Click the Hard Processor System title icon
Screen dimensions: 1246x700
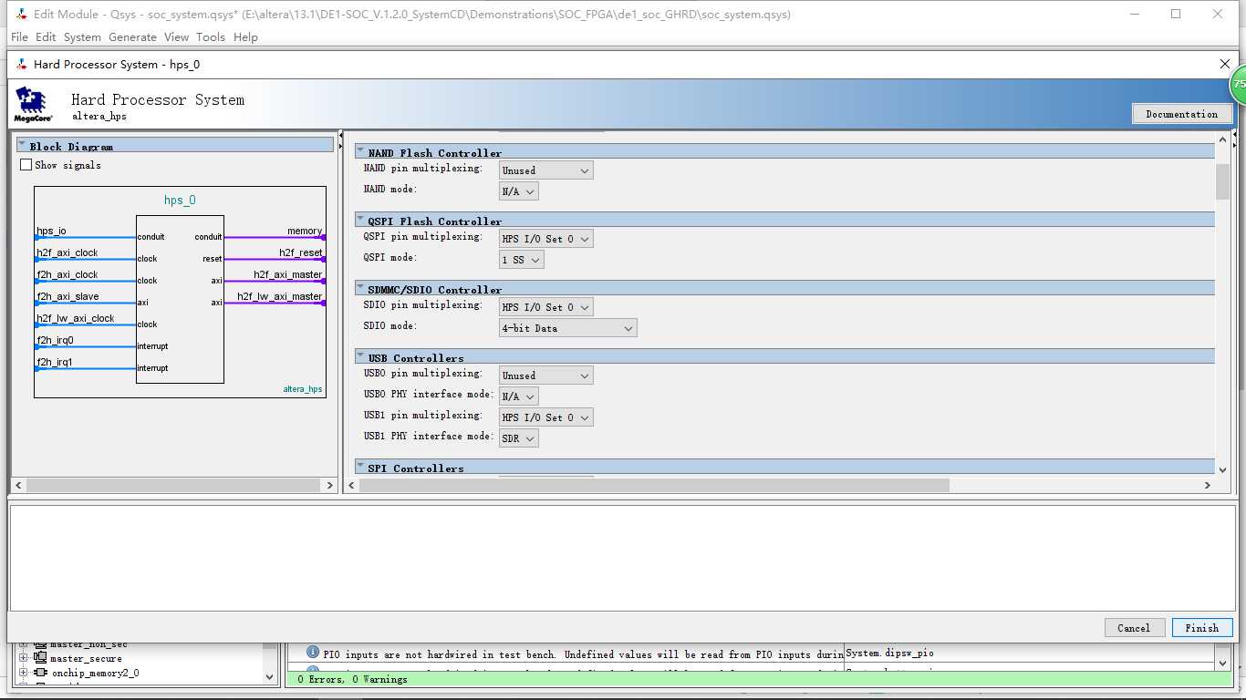(x=22, y=64)
